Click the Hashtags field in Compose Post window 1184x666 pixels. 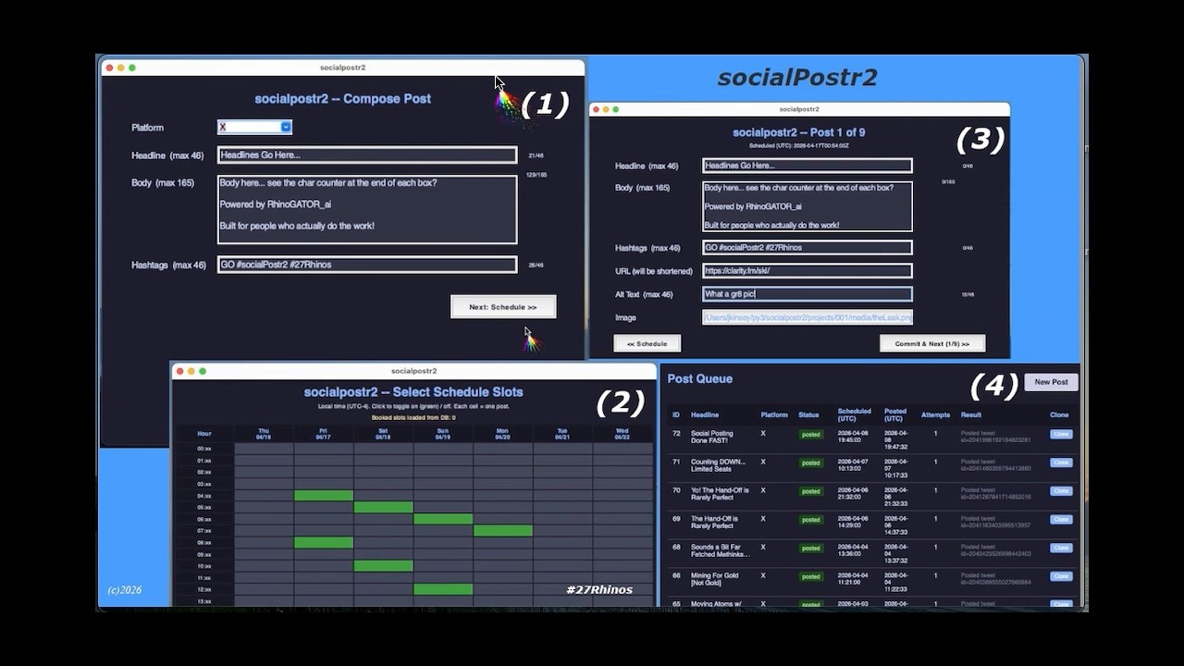pyautogui.click(x=367, y=265)
